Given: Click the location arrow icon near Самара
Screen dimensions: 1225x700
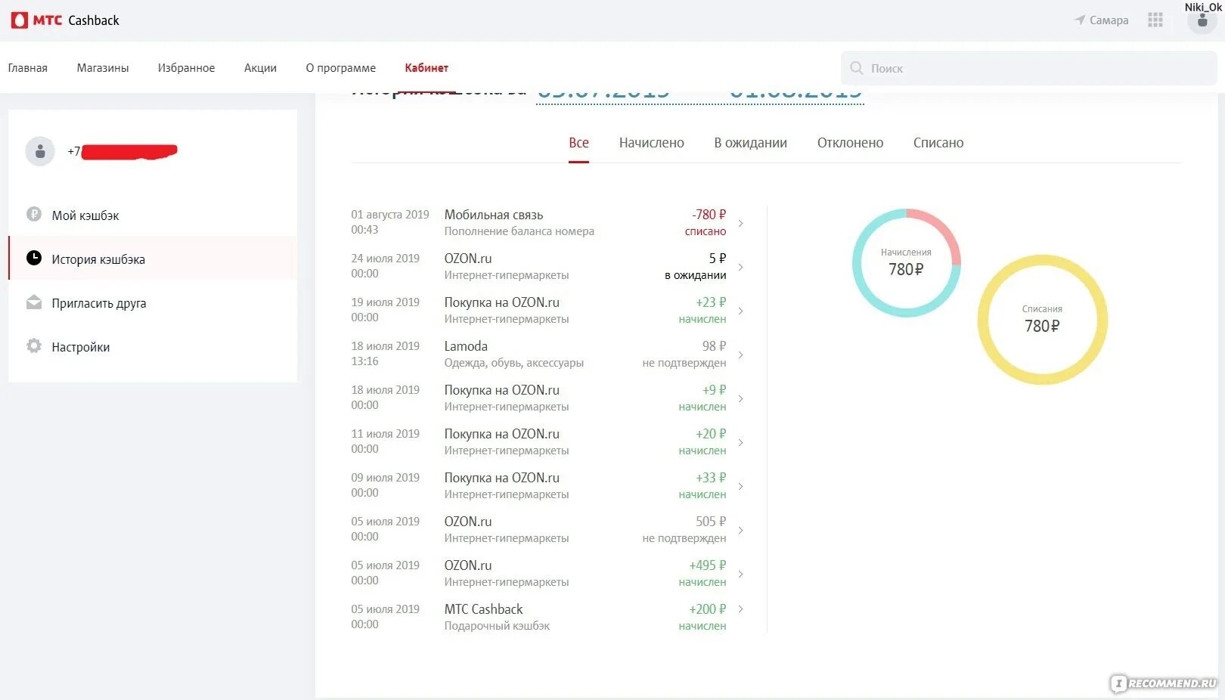Looking at the screenshot, I should (x=1080, y=20).
